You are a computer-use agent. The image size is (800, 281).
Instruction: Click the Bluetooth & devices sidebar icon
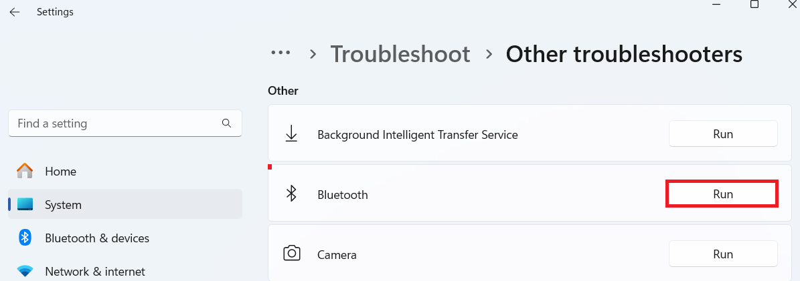25,238
